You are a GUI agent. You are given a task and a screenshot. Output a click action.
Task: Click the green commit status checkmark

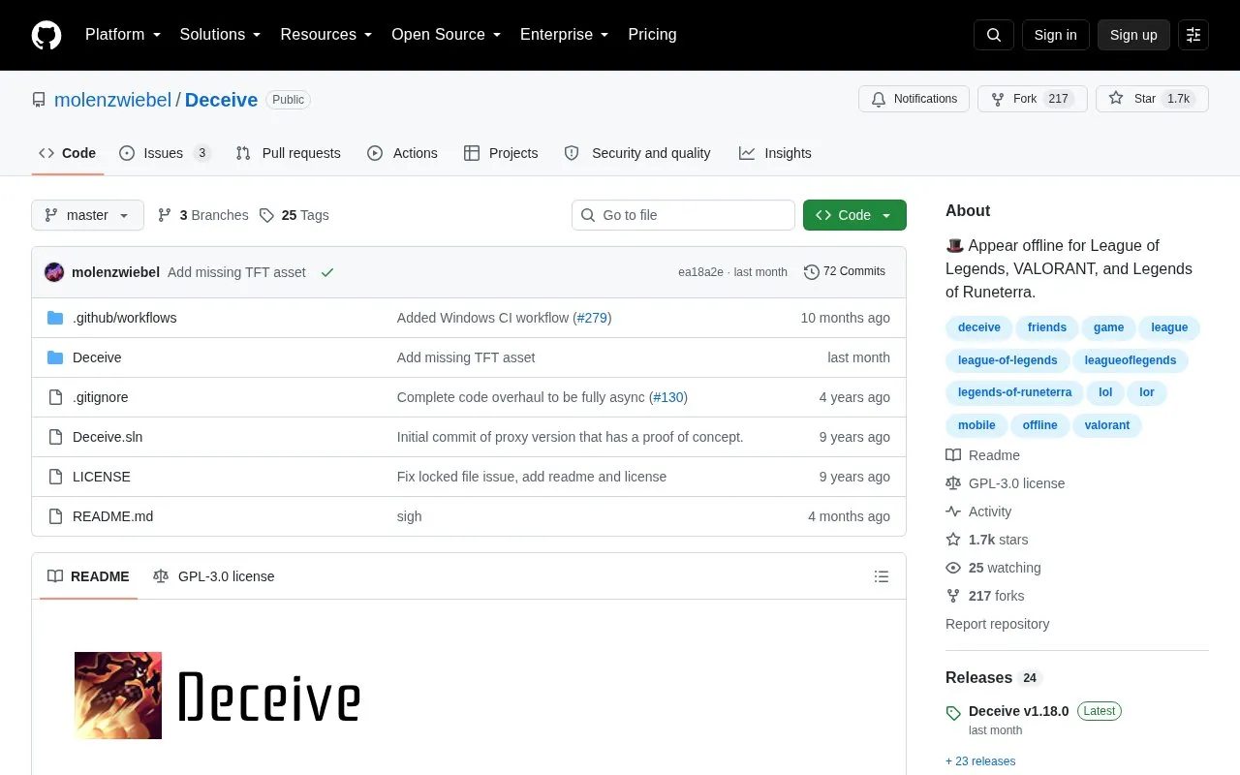327,272
